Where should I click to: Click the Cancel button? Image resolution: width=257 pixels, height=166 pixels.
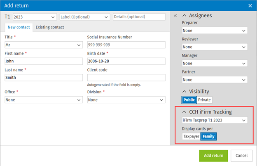pos(242,156)
